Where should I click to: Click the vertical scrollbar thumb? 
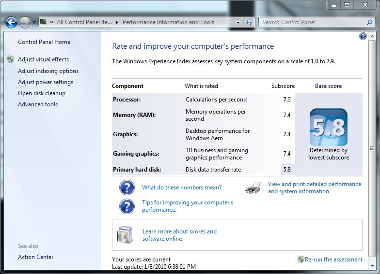pyautogui.click(x=372, y=148)
